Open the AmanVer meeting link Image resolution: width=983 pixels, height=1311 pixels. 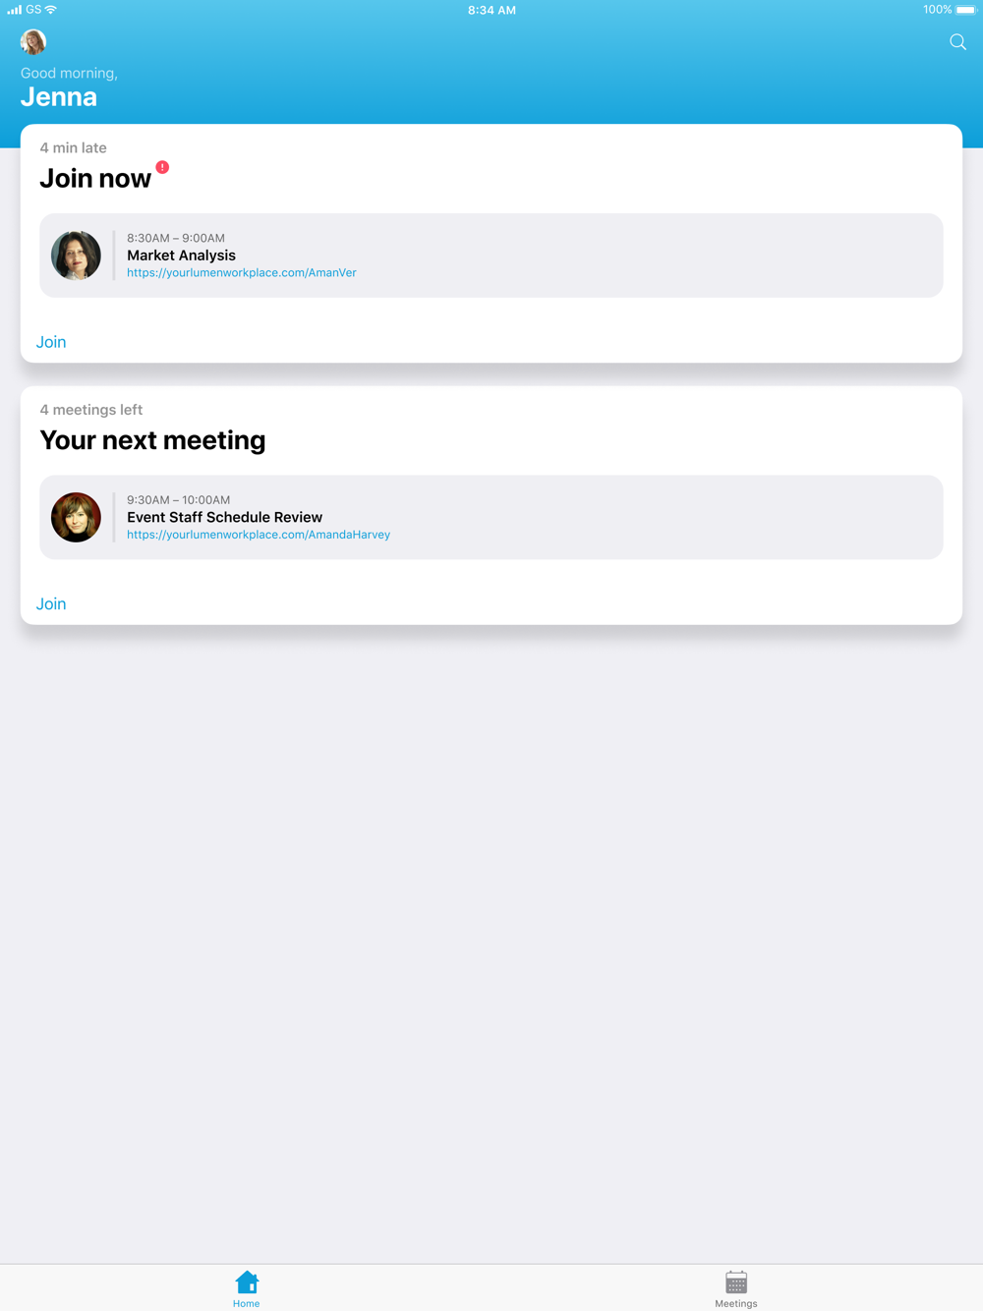click(242, 272)
